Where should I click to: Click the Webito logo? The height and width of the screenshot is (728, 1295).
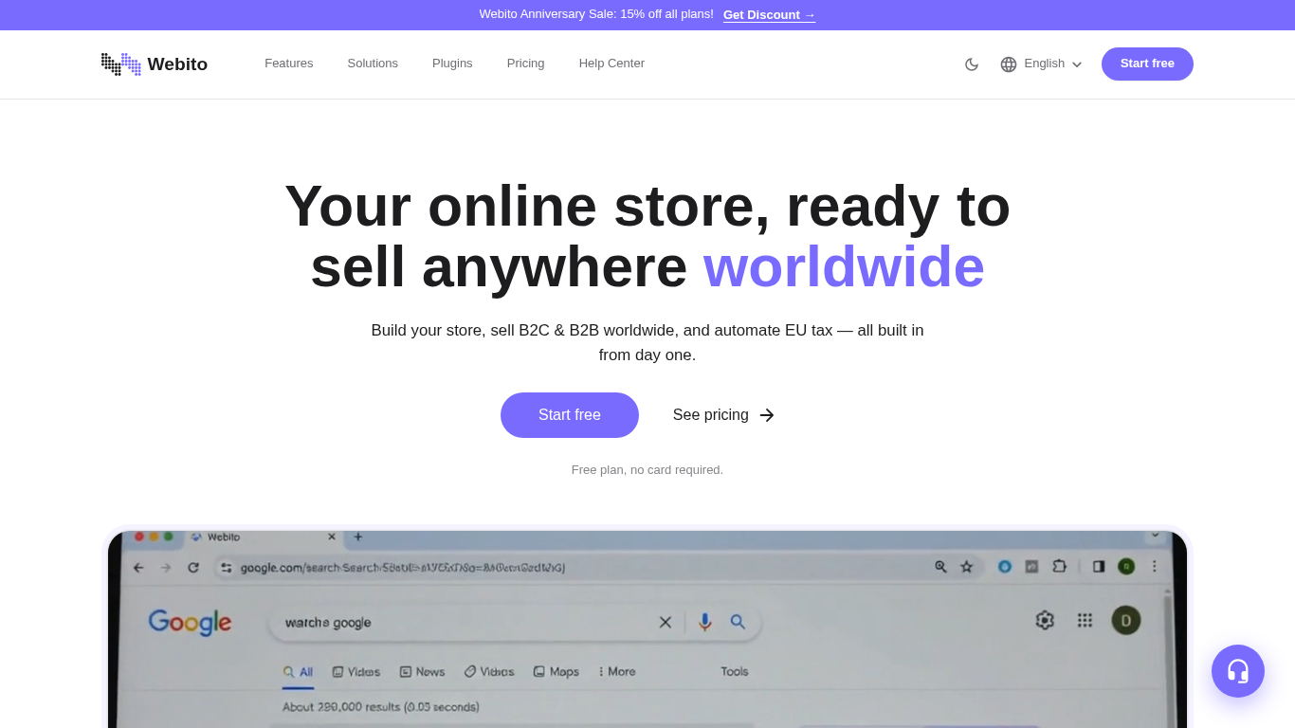155,64
